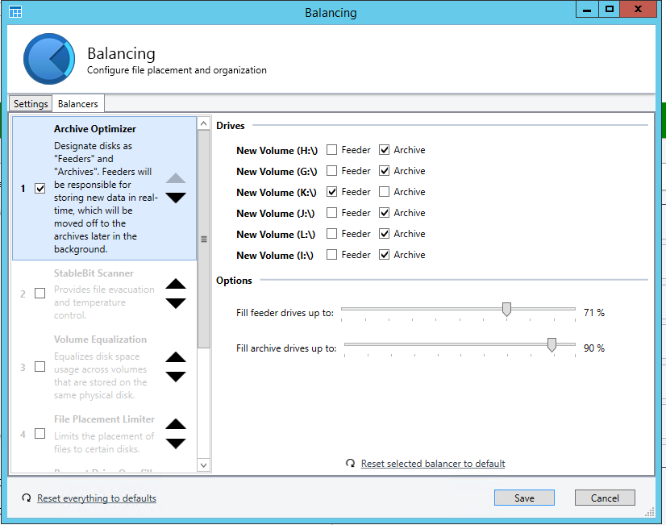Uncheck Archive for New Volume (J:\)

(x=384, y=212)
